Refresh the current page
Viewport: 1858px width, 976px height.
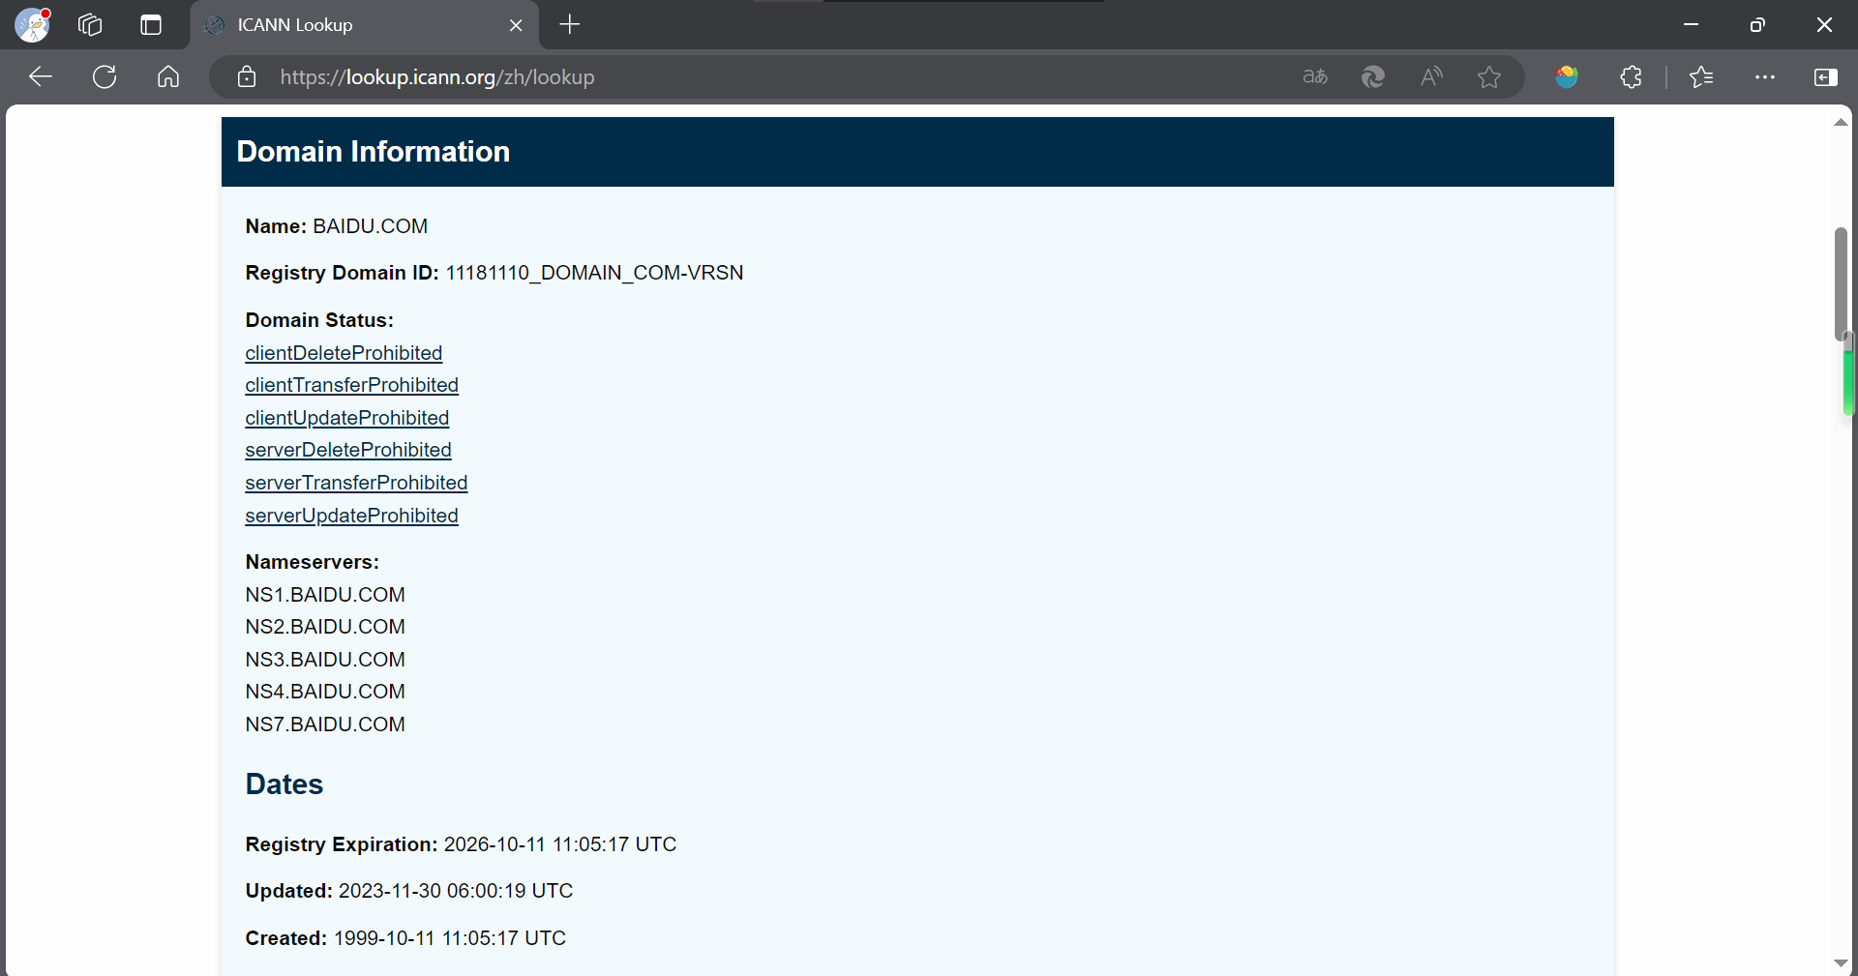click(105, 76)
